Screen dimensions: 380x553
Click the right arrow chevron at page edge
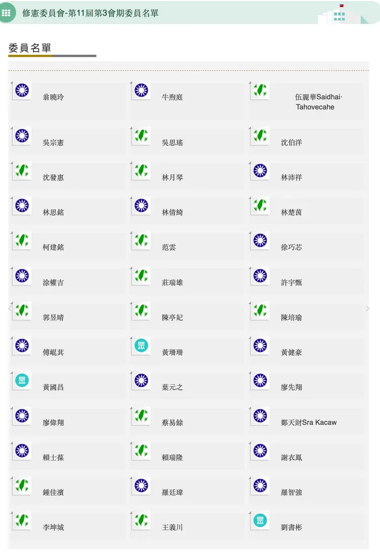(x=367, y=308)
